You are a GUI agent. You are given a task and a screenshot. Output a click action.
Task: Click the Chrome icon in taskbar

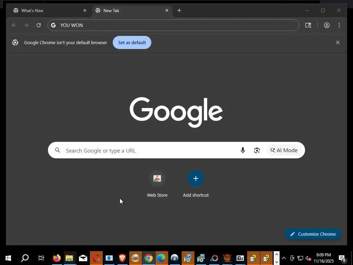(x=148, y=258)
